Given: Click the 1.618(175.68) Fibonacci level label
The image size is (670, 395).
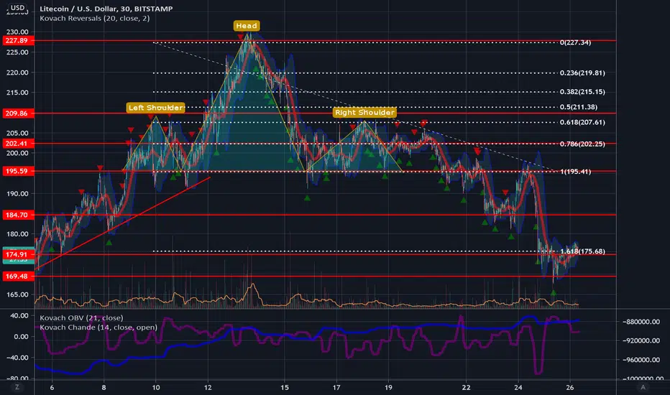Looking at the screenshot, I should [x=582, y=251].
